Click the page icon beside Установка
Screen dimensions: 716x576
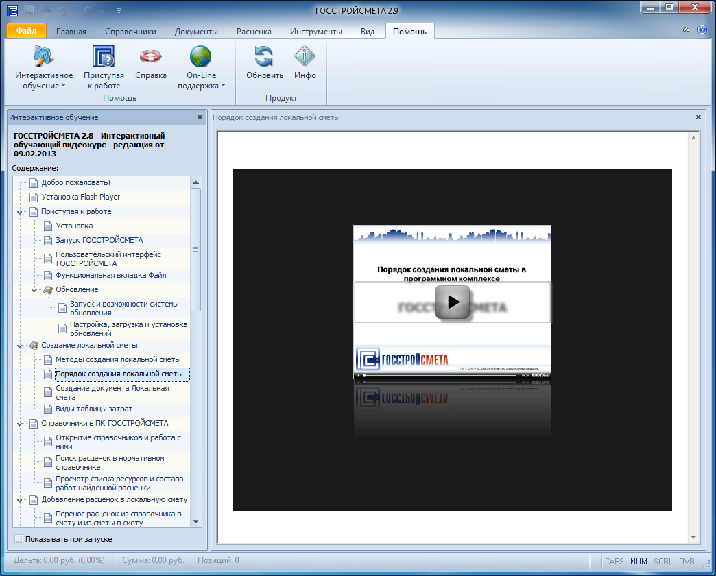48,226
